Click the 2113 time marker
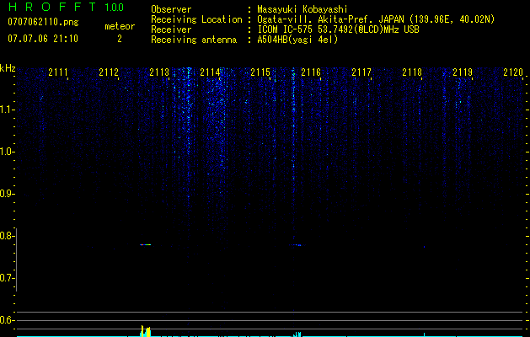Image resolution: width=530 pixels, height=337 pixels. (159, 72)
